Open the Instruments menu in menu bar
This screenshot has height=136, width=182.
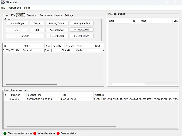[15, 8]
